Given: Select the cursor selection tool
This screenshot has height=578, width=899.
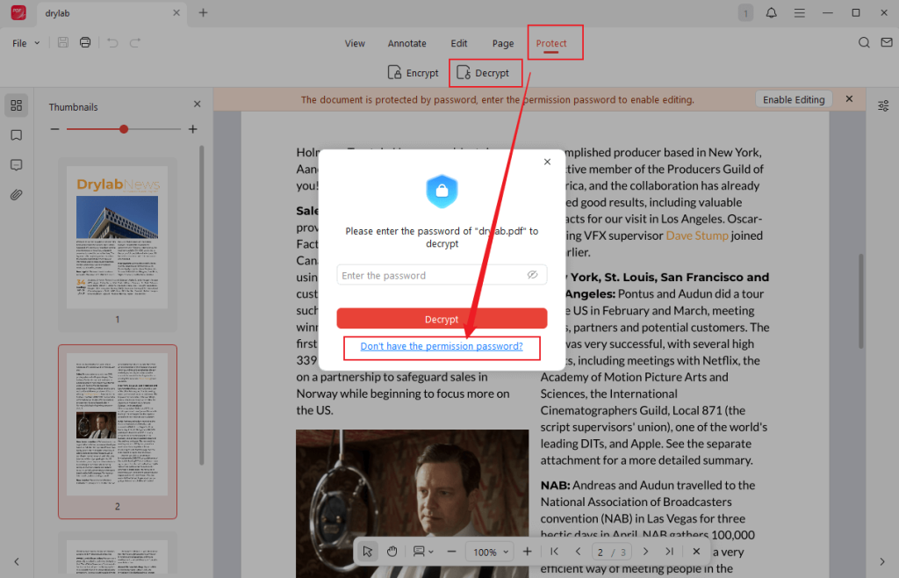Looking at the screenshot, I should 367,551.
